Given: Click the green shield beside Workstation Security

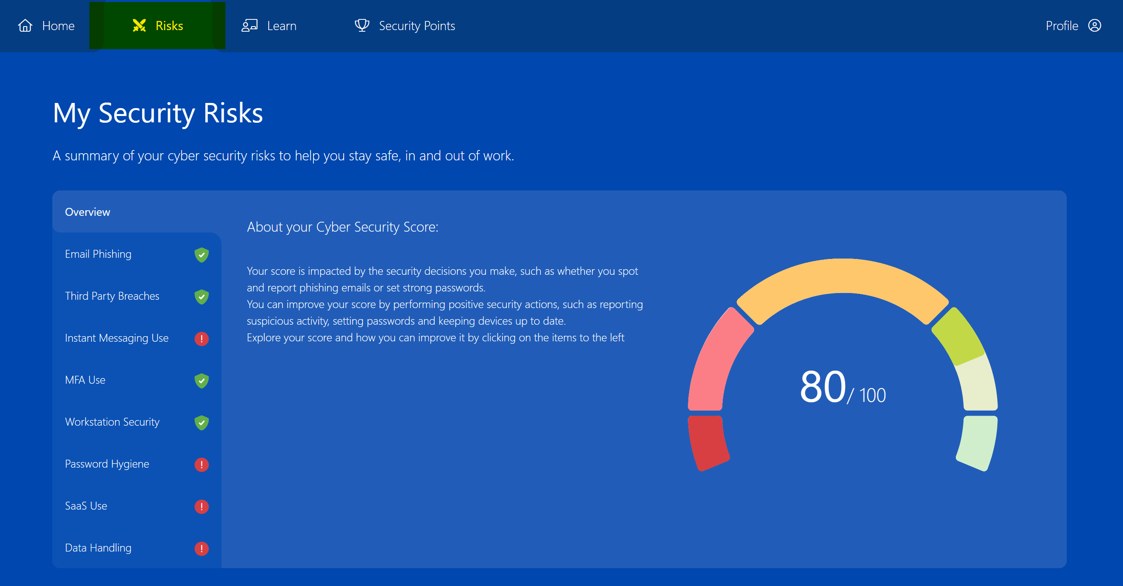Looking at the screenshot, I should (201, 422).
